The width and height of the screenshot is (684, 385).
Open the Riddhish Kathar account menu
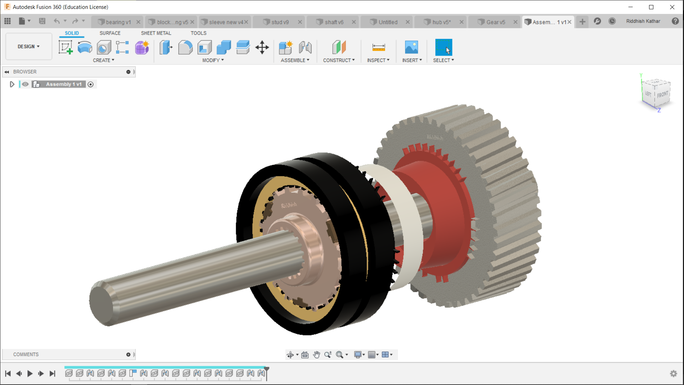click(x=643, y=21)
